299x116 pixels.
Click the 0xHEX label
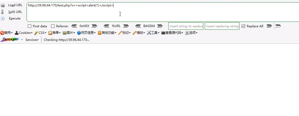[84, 26]
